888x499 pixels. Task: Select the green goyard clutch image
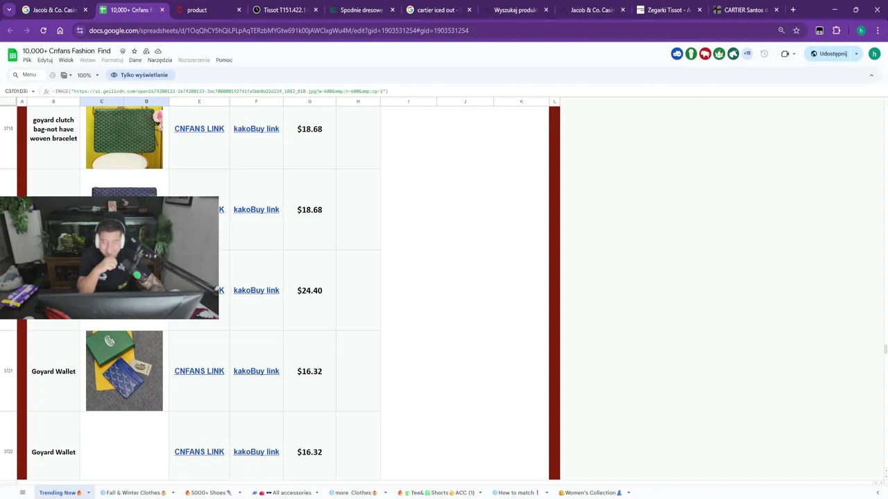[x=124, y=138]
